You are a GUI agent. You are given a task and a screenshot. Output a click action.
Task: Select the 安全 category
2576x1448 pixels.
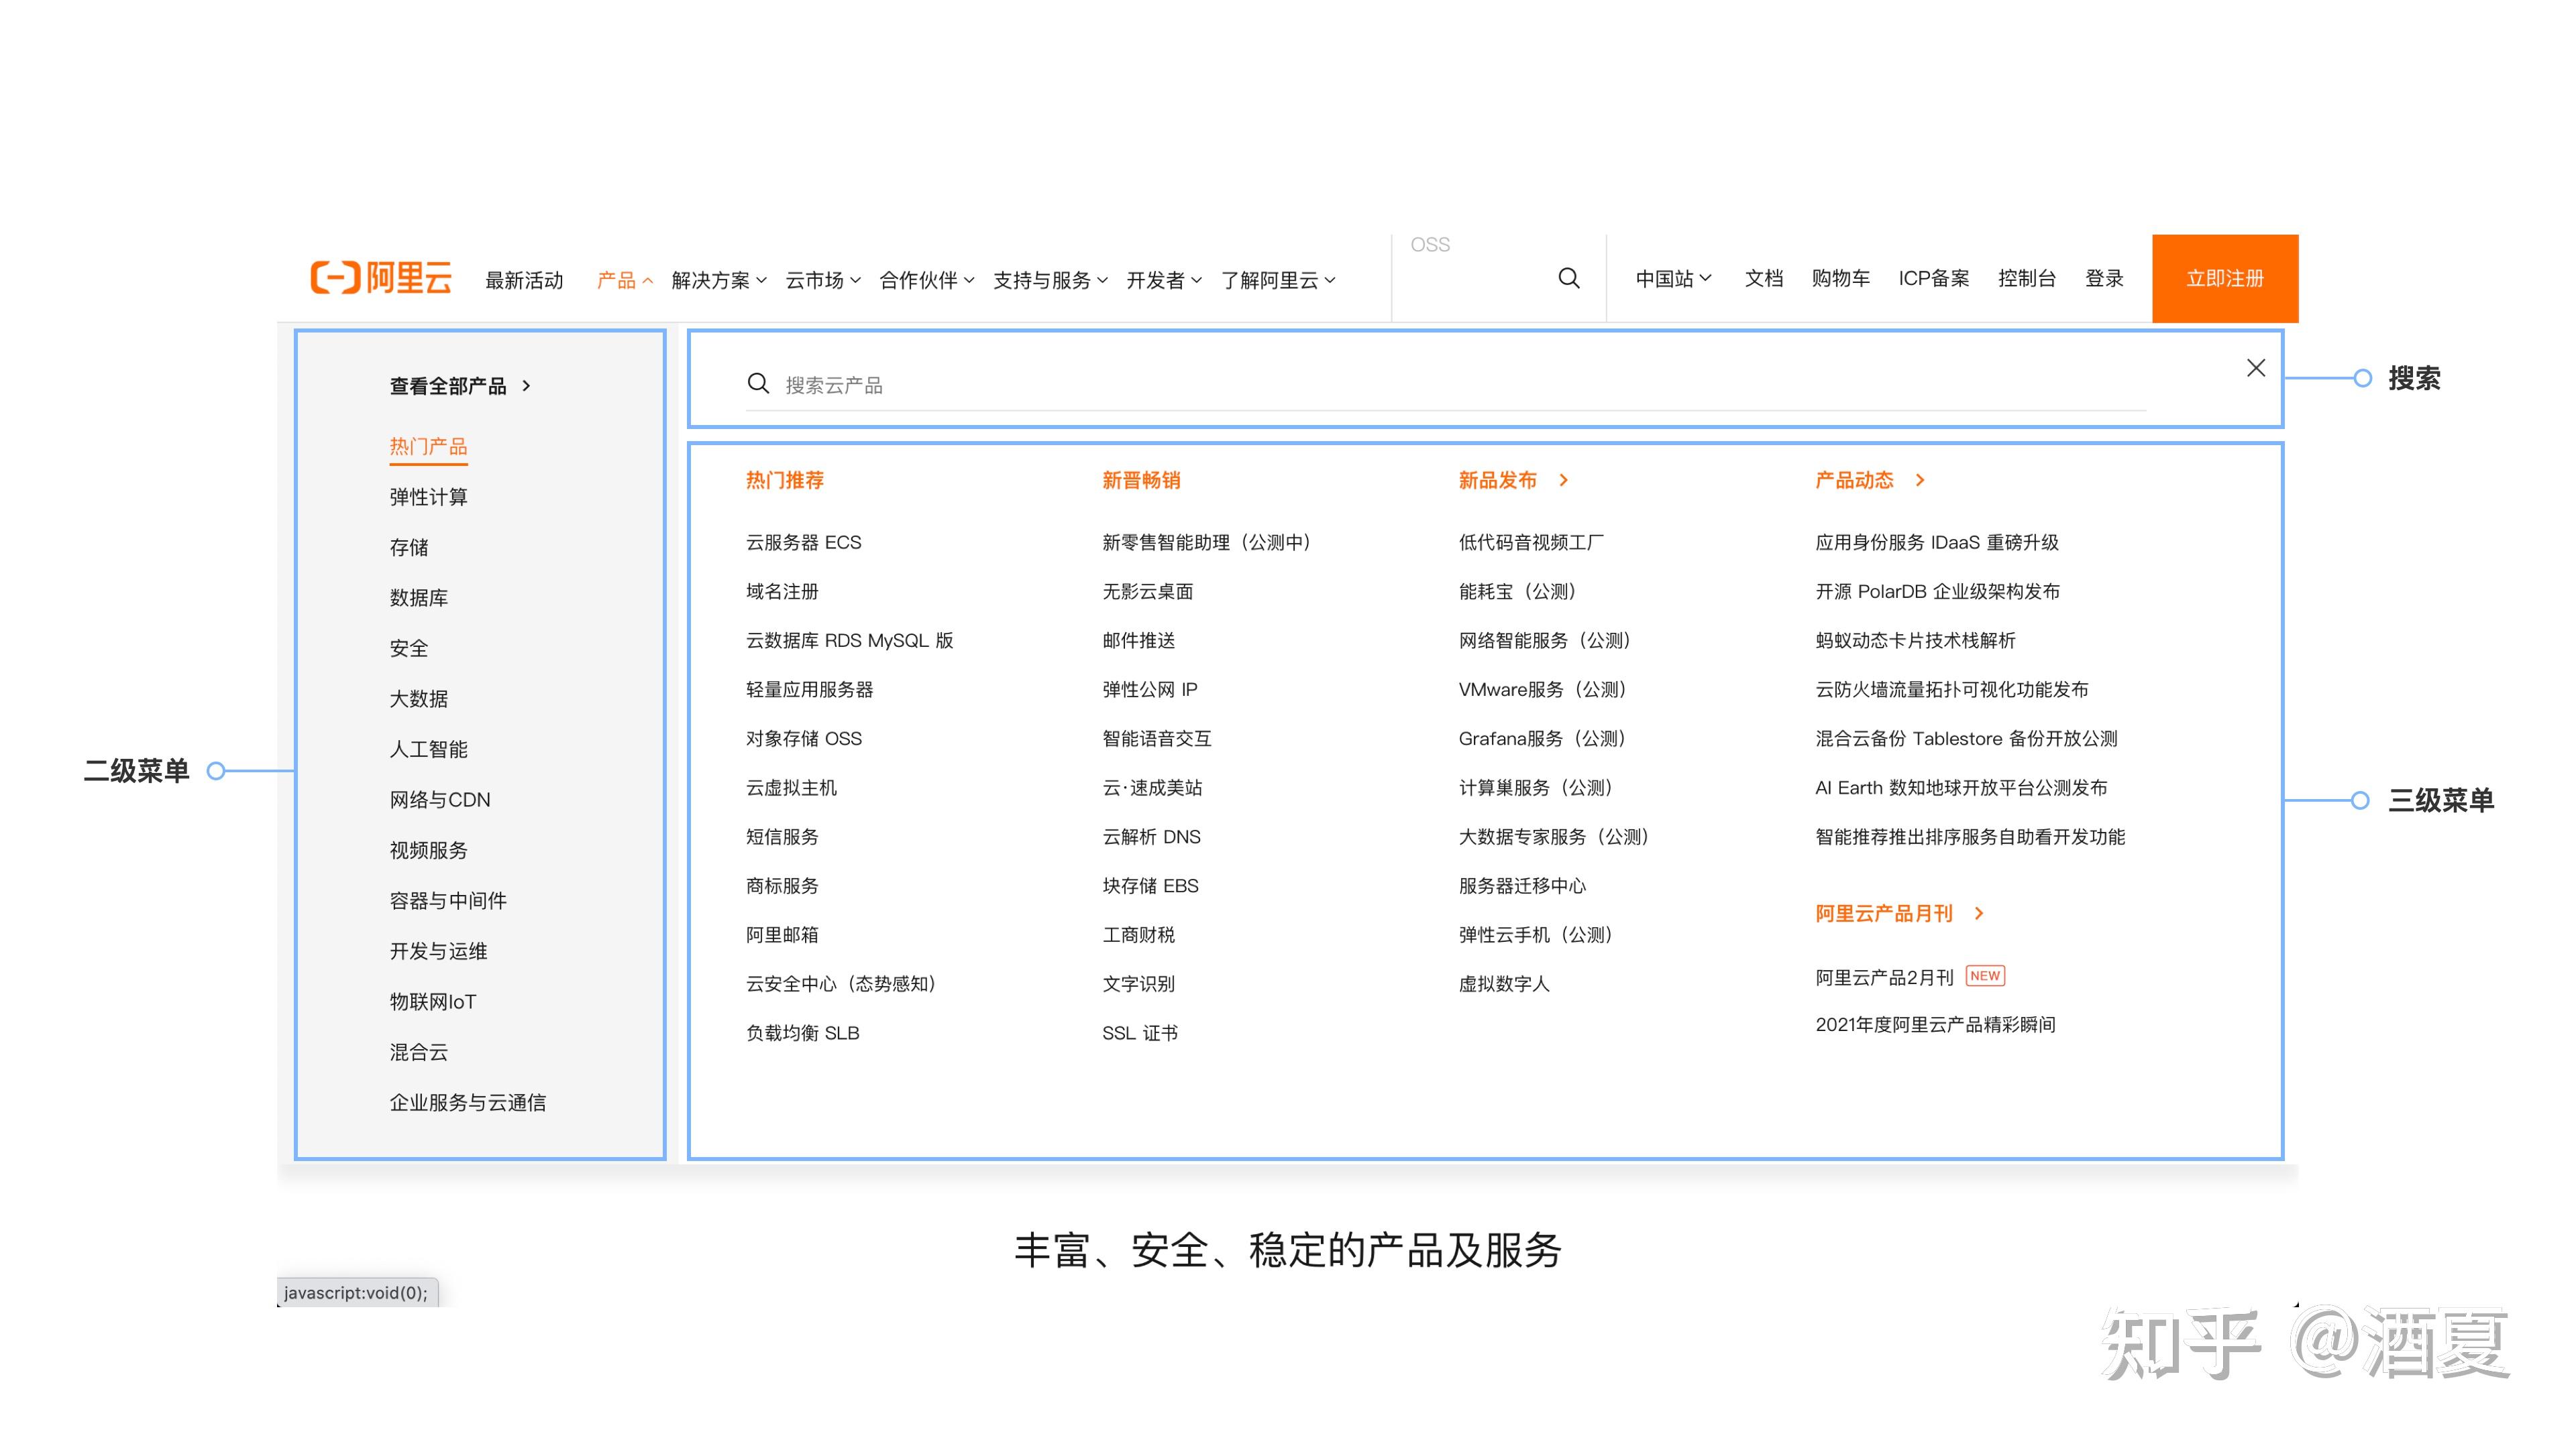[408, 648]
